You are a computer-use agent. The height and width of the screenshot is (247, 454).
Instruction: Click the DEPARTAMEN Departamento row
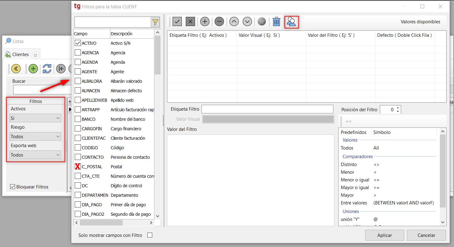[114, 195]
